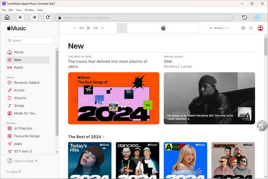Open Albums in the library
The height and width of the screenshot is (179, 268).
coord(28,98)
